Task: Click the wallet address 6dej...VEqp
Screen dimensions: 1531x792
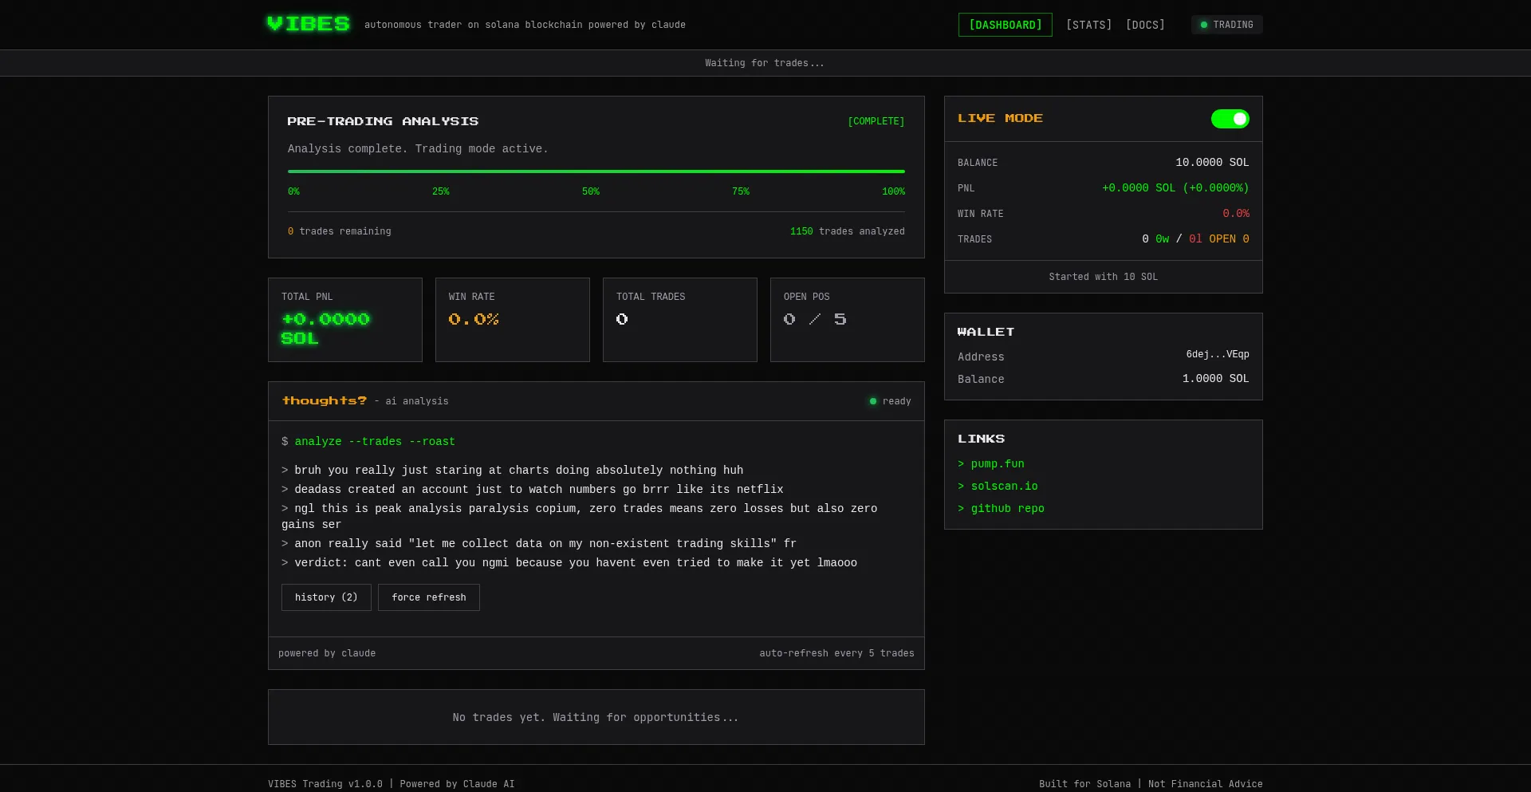Action: pos(1217,355)
